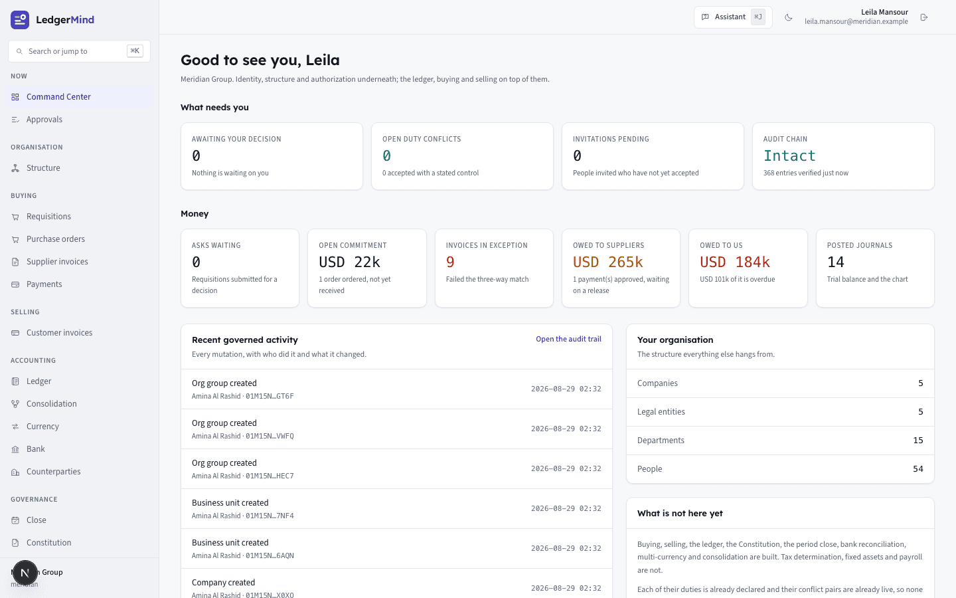
Task: Select the Companies row in Your organisation
Action: pyautogui.click(x=780, y=383)
